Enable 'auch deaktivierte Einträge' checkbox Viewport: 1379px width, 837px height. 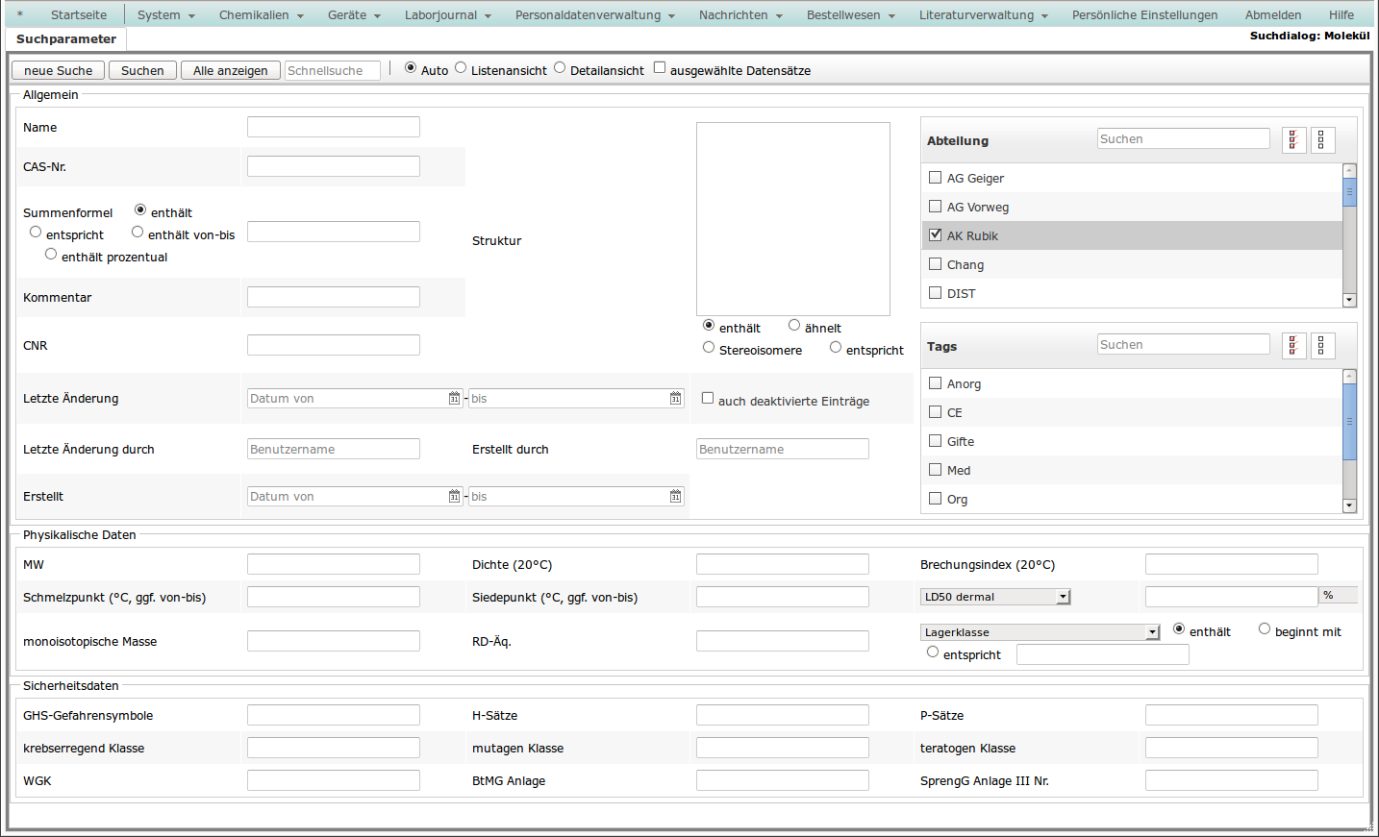(x=708, y=398)
